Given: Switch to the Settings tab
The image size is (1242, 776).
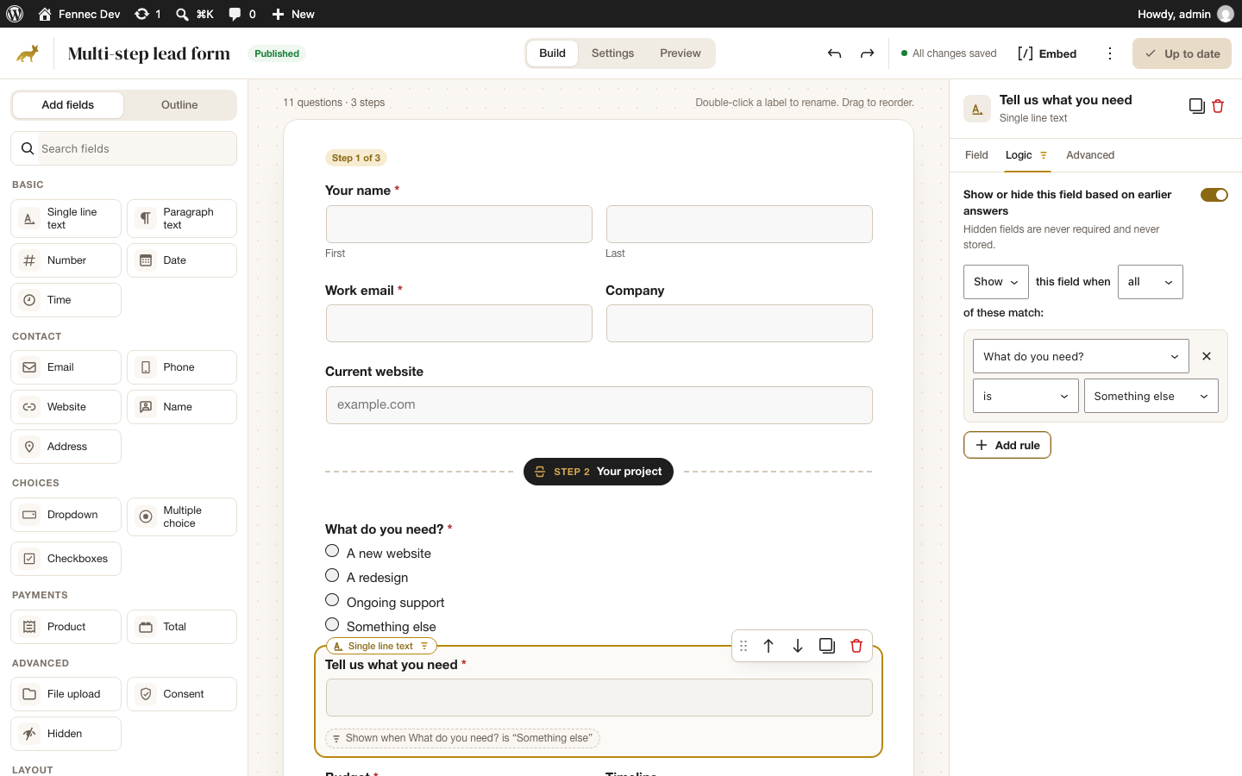Looking at the screenshot, I should 612,53.
